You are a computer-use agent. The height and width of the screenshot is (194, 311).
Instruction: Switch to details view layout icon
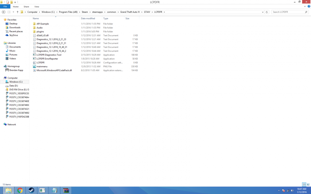[304, 184]
